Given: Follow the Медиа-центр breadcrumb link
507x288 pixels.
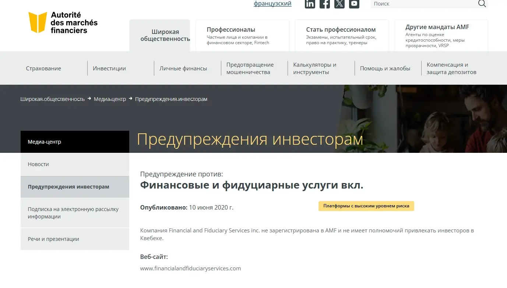Looking at the screenshot, I should click(x=110, y=99).
